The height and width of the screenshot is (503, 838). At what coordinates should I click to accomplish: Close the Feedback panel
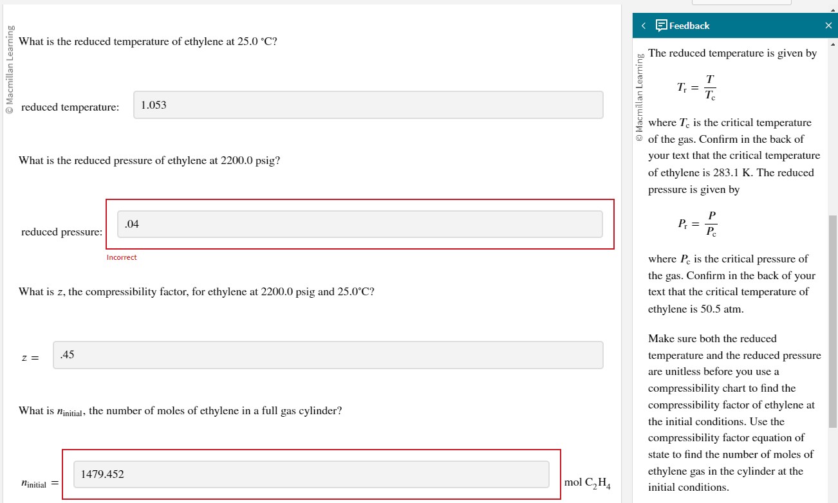828,25
